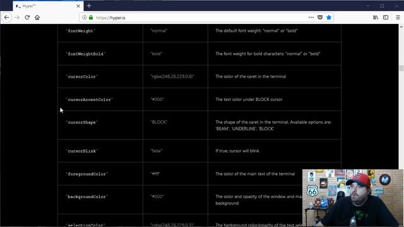Click "#fff" default for foregroundColor

pyautogui.click(x=155, y=174)
